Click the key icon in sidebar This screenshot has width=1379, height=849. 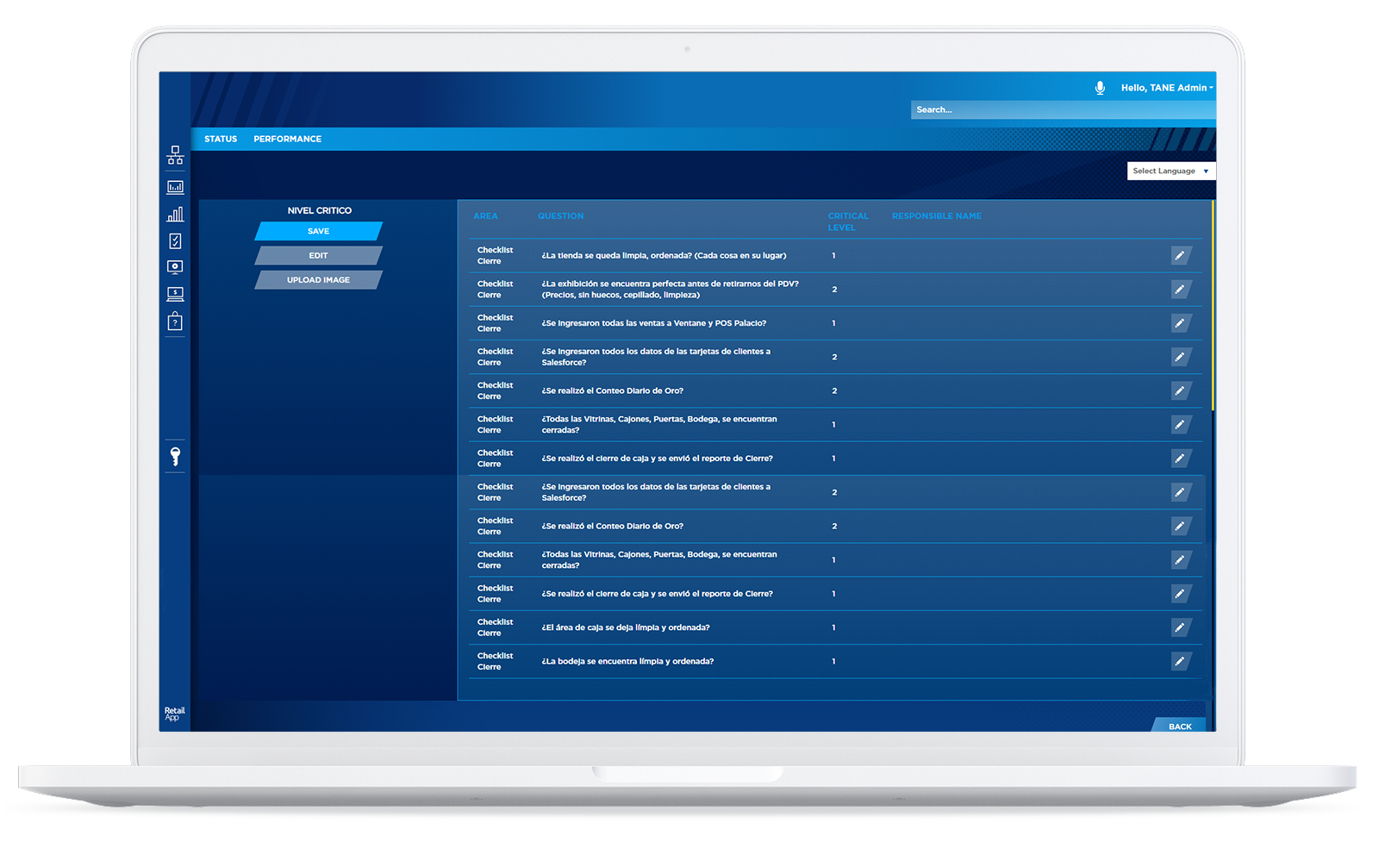coord(175,456)
